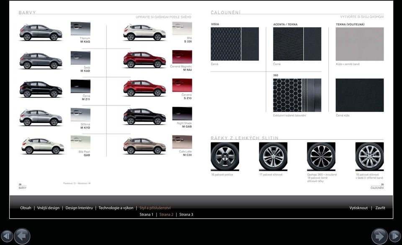Select the Night Shade M GAB paint swatch
Viewport: 402px width, 245px height.
(182, 114)
